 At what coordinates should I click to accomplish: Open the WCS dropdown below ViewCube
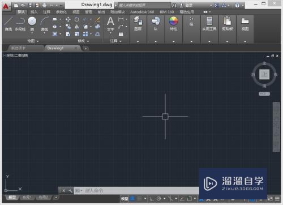(264, 94)
